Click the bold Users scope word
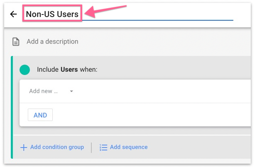This screenshot has height=167, width=257. coord(69,70)
